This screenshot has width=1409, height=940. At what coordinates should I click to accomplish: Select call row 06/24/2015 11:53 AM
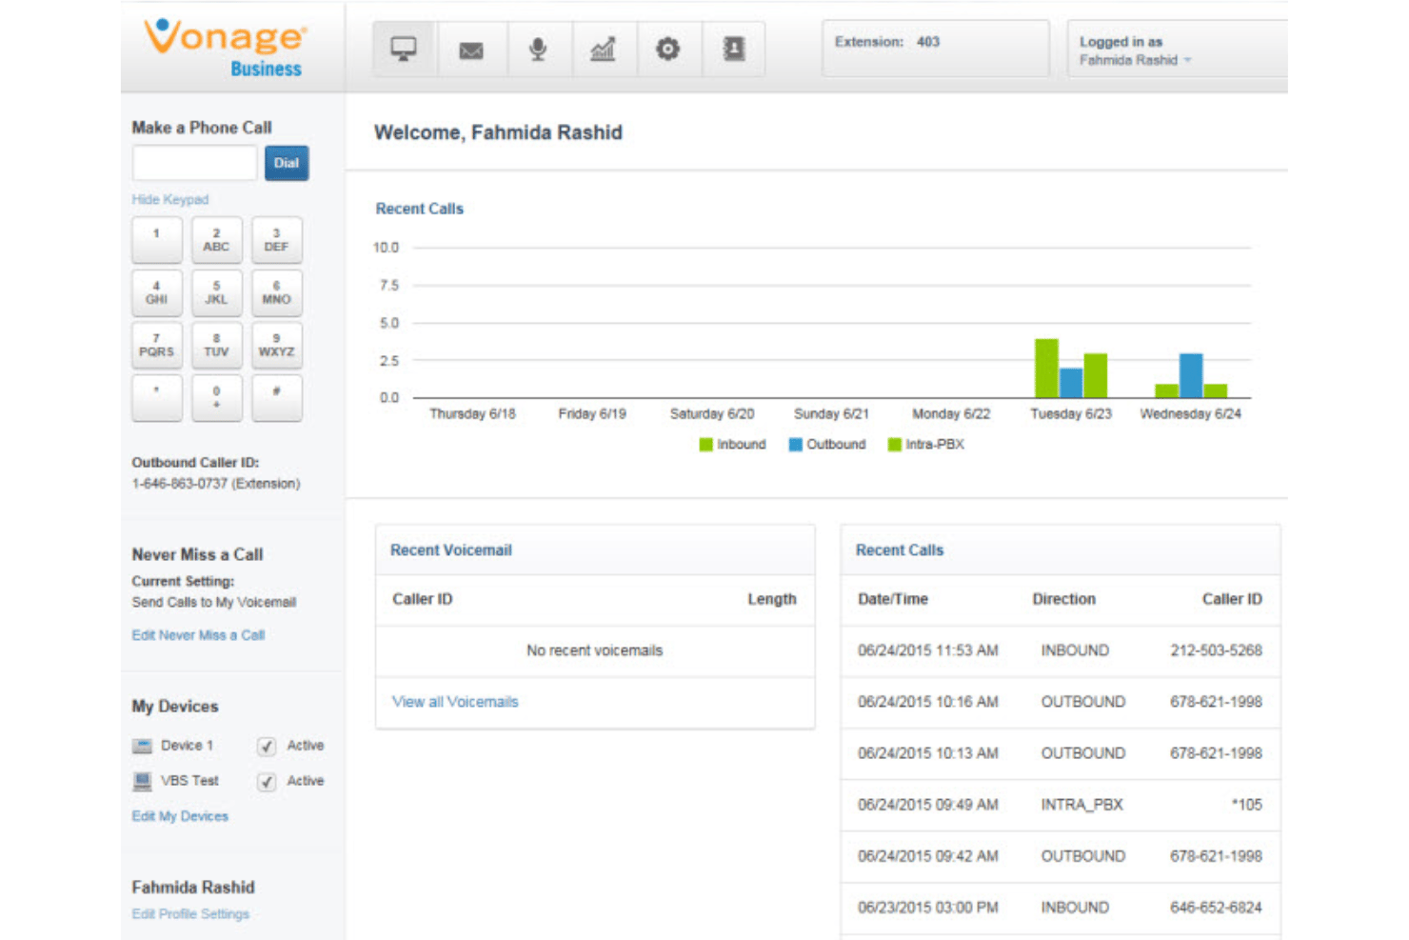tap(1061, 650)
